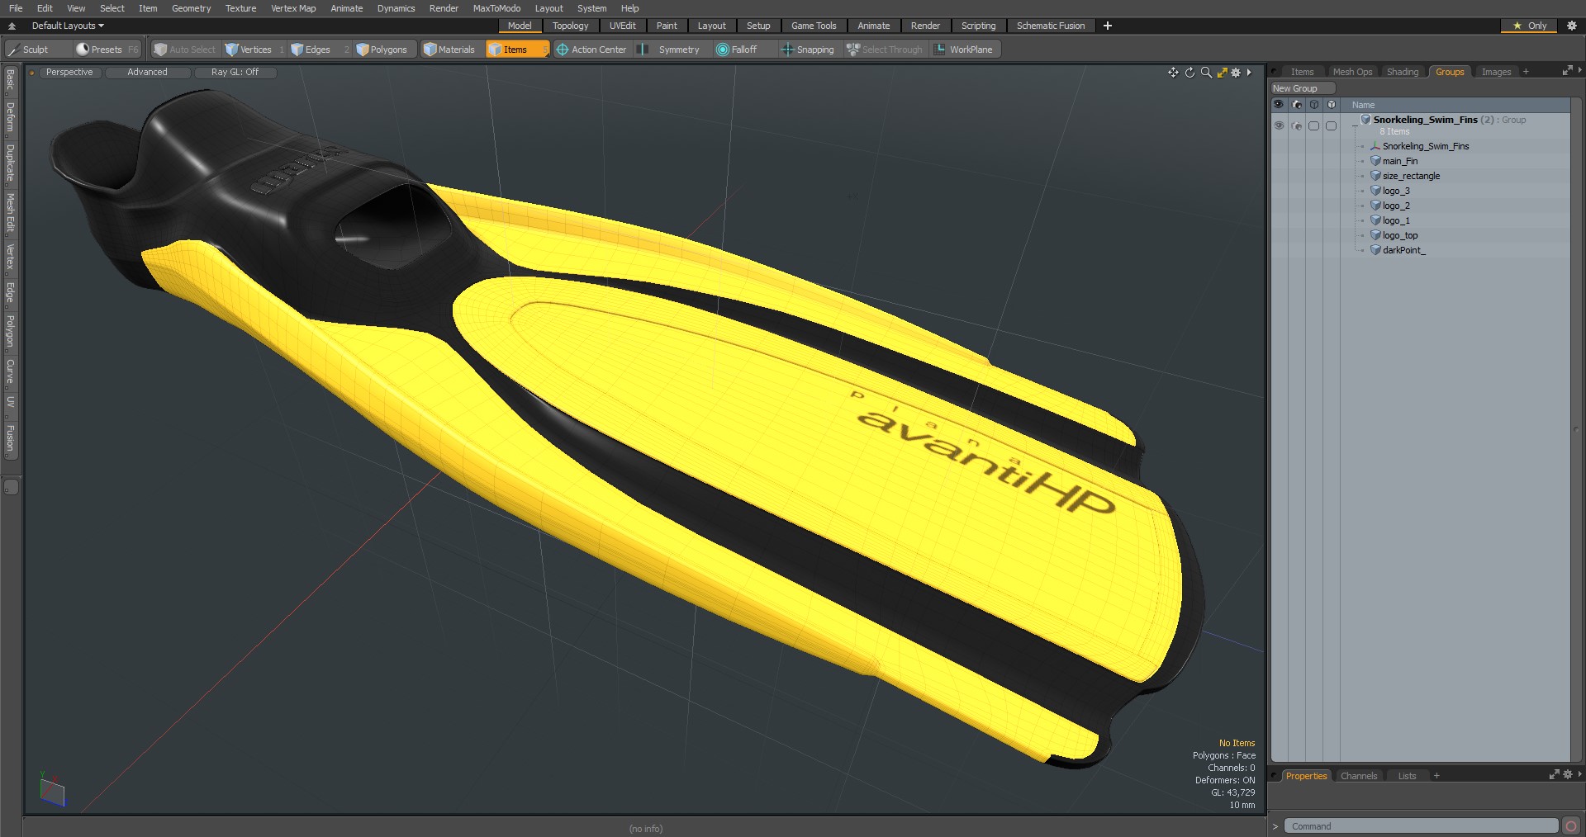Toggle the Only star button
Viewport: 1586px width, 837px height.
(1529, 26)
